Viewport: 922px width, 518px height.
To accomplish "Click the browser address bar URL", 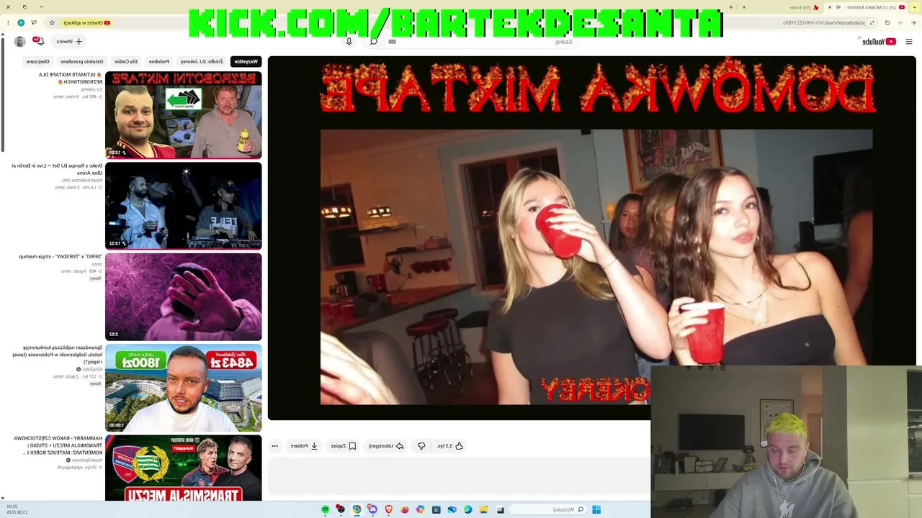I will click(825, 23).
